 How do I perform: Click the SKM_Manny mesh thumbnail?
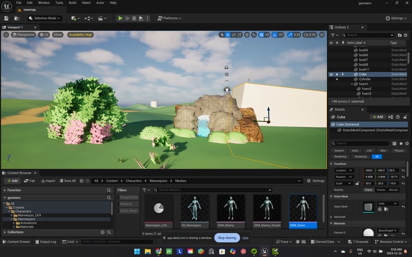tap(231, 208)
